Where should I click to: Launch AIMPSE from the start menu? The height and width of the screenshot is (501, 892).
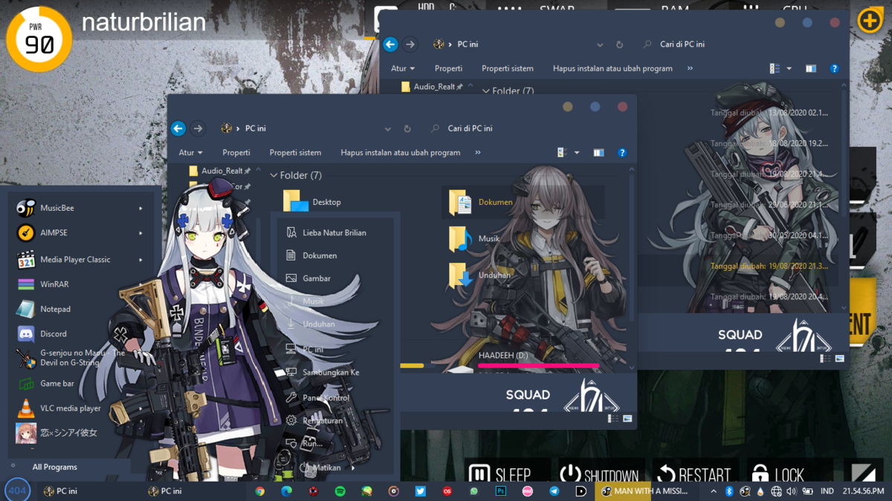click(x=80, y=233)
